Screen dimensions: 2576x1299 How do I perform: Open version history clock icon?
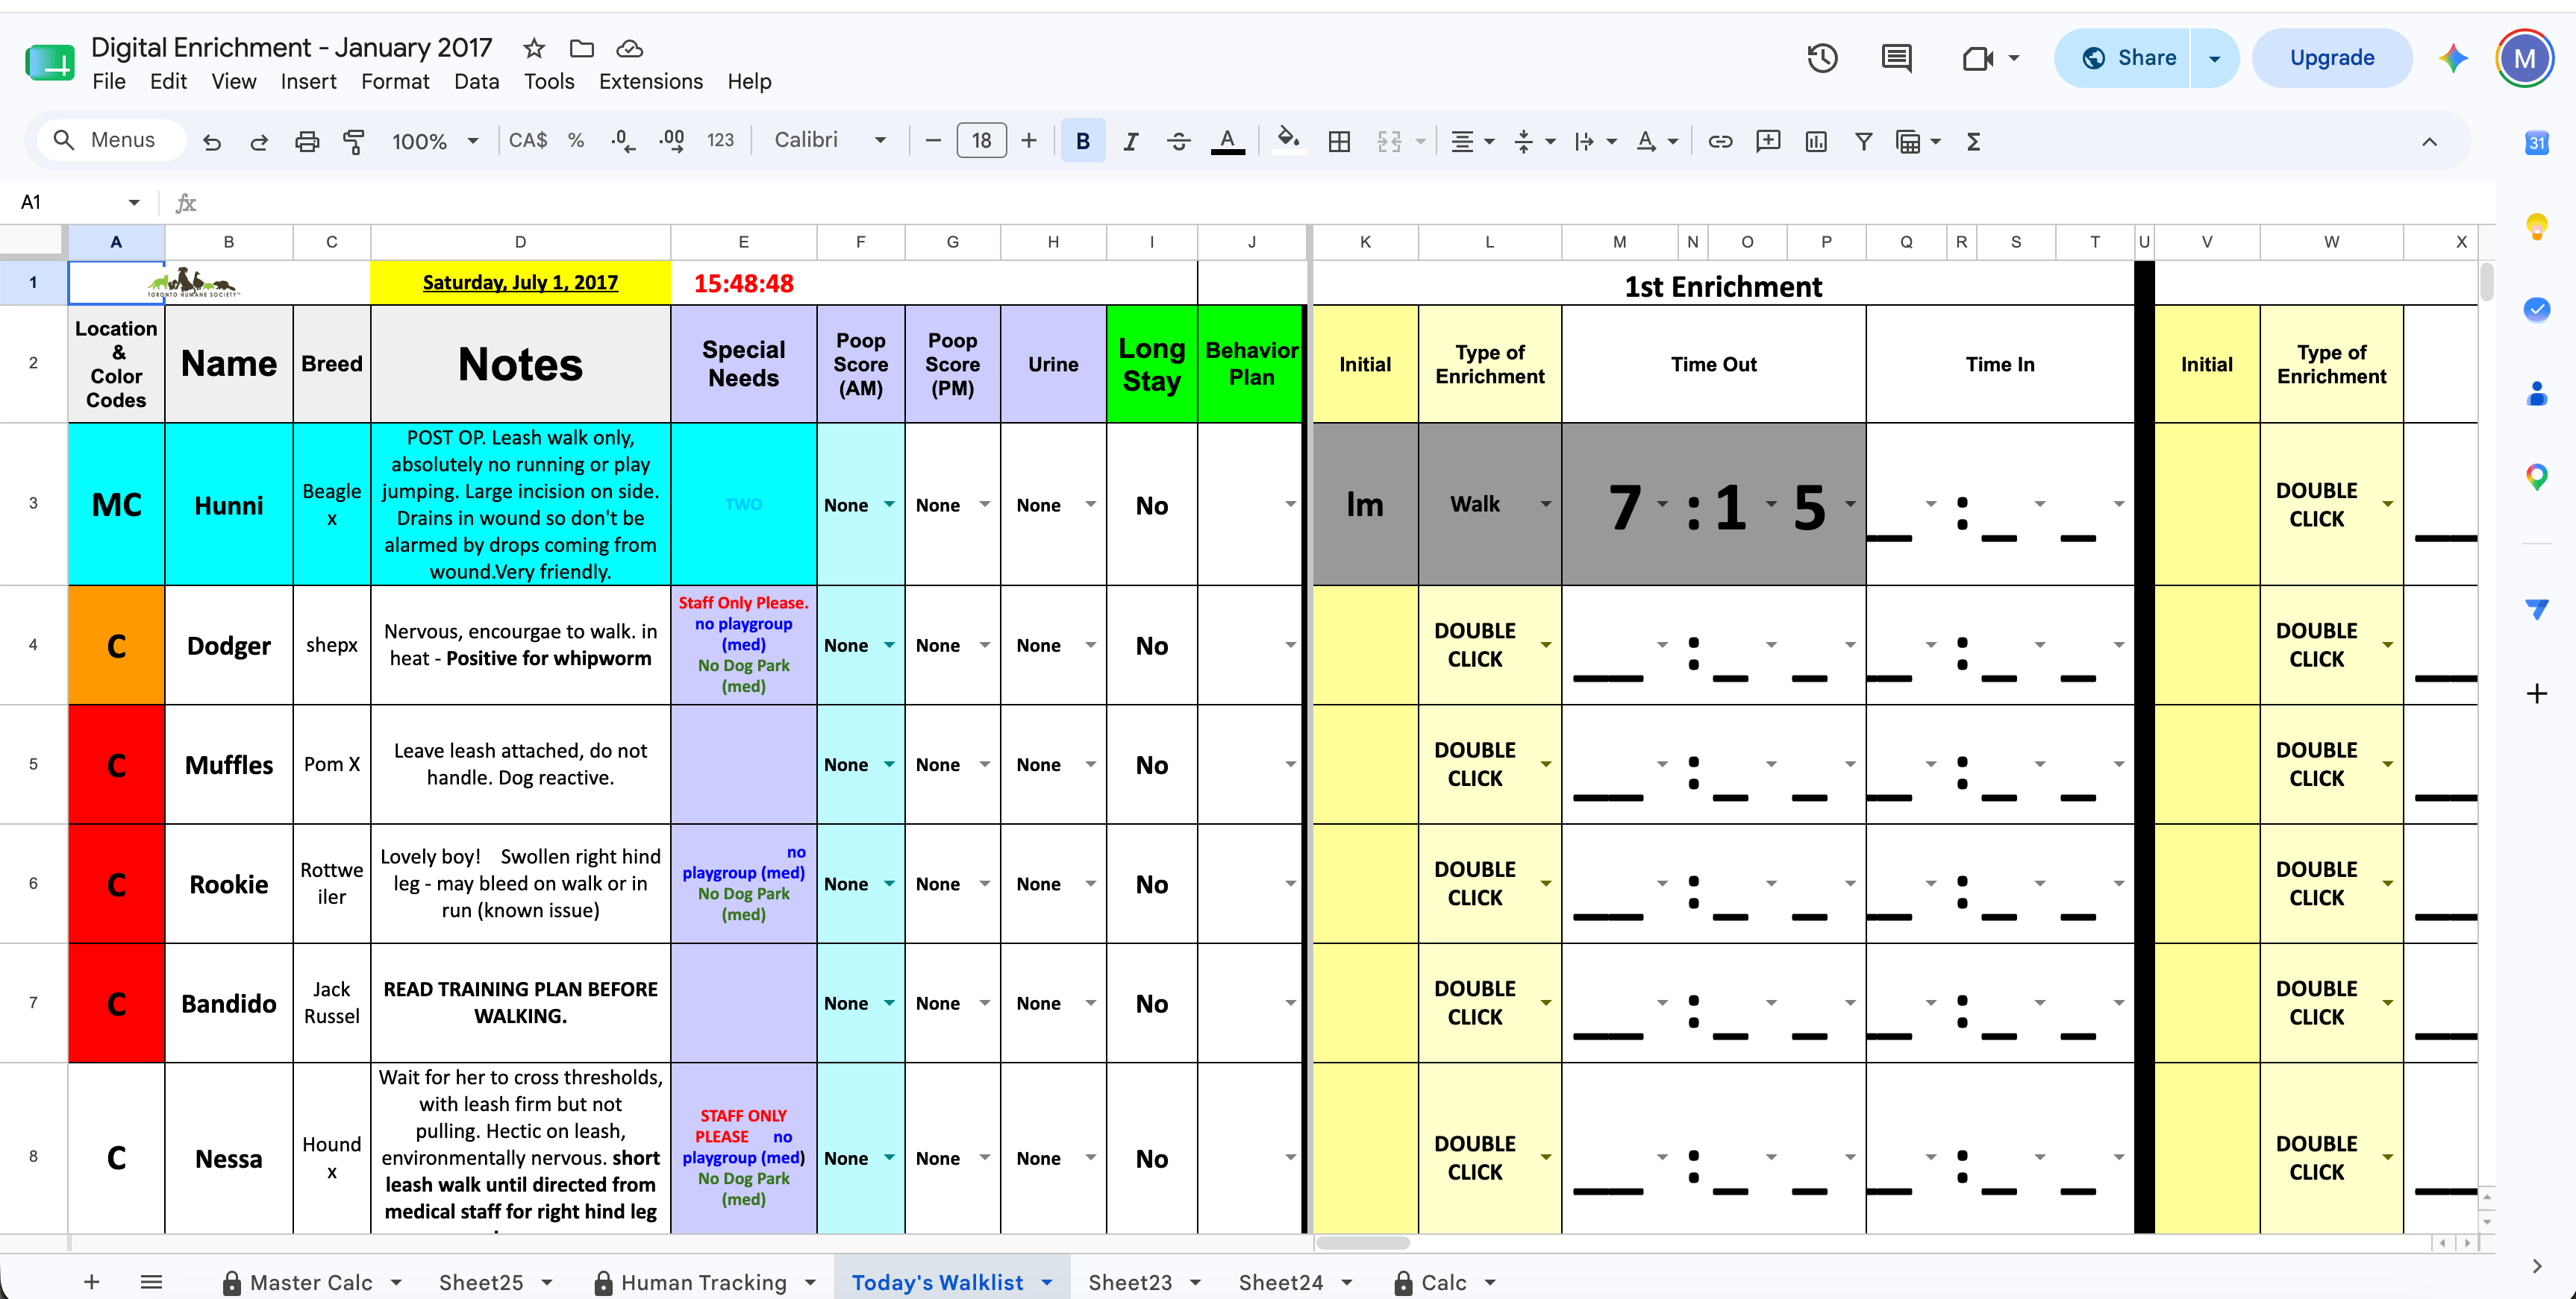[x=1823, y=58]
